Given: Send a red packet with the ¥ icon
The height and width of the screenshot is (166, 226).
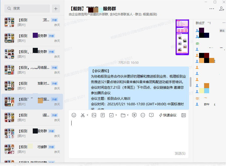Looking at the screenshot, I should pos(134,115).
